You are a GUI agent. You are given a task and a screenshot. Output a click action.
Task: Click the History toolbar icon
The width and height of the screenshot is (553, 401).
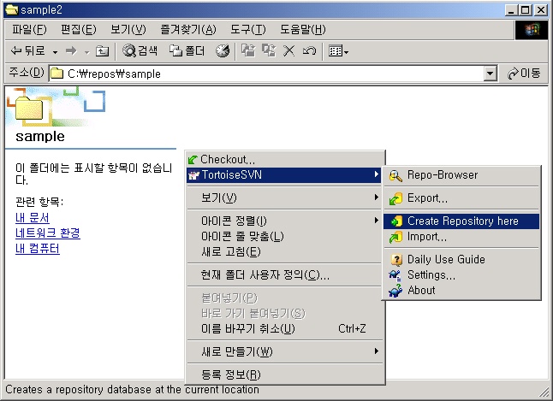(223, 51)
